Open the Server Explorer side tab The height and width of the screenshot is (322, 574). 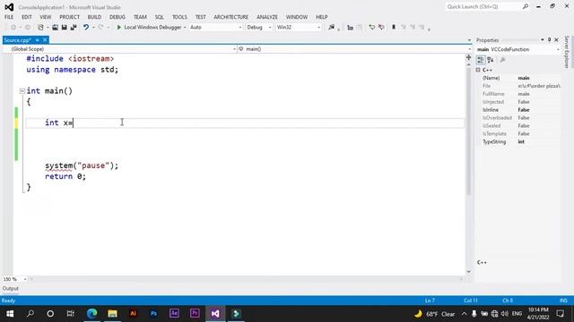[567, 52]
